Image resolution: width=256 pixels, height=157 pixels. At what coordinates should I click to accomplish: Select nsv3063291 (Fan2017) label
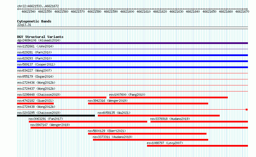46,119
